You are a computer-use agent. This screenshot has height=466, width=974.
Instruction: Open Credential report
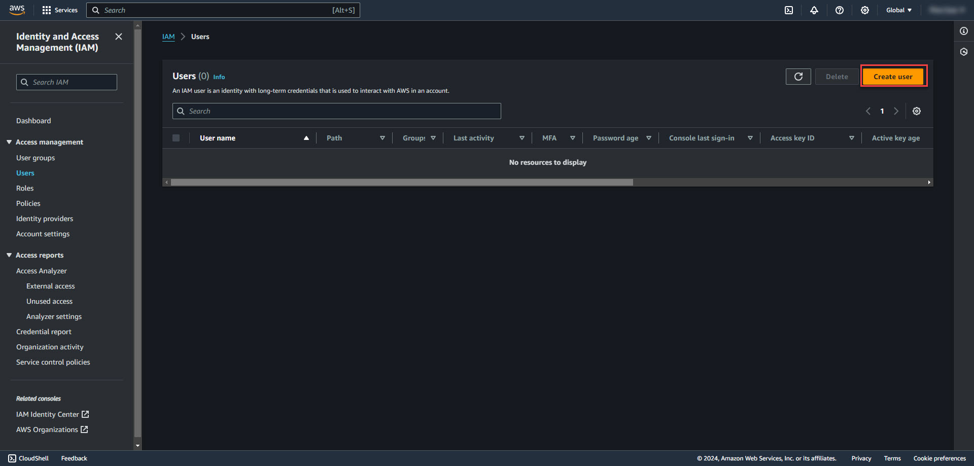(44, 332)
